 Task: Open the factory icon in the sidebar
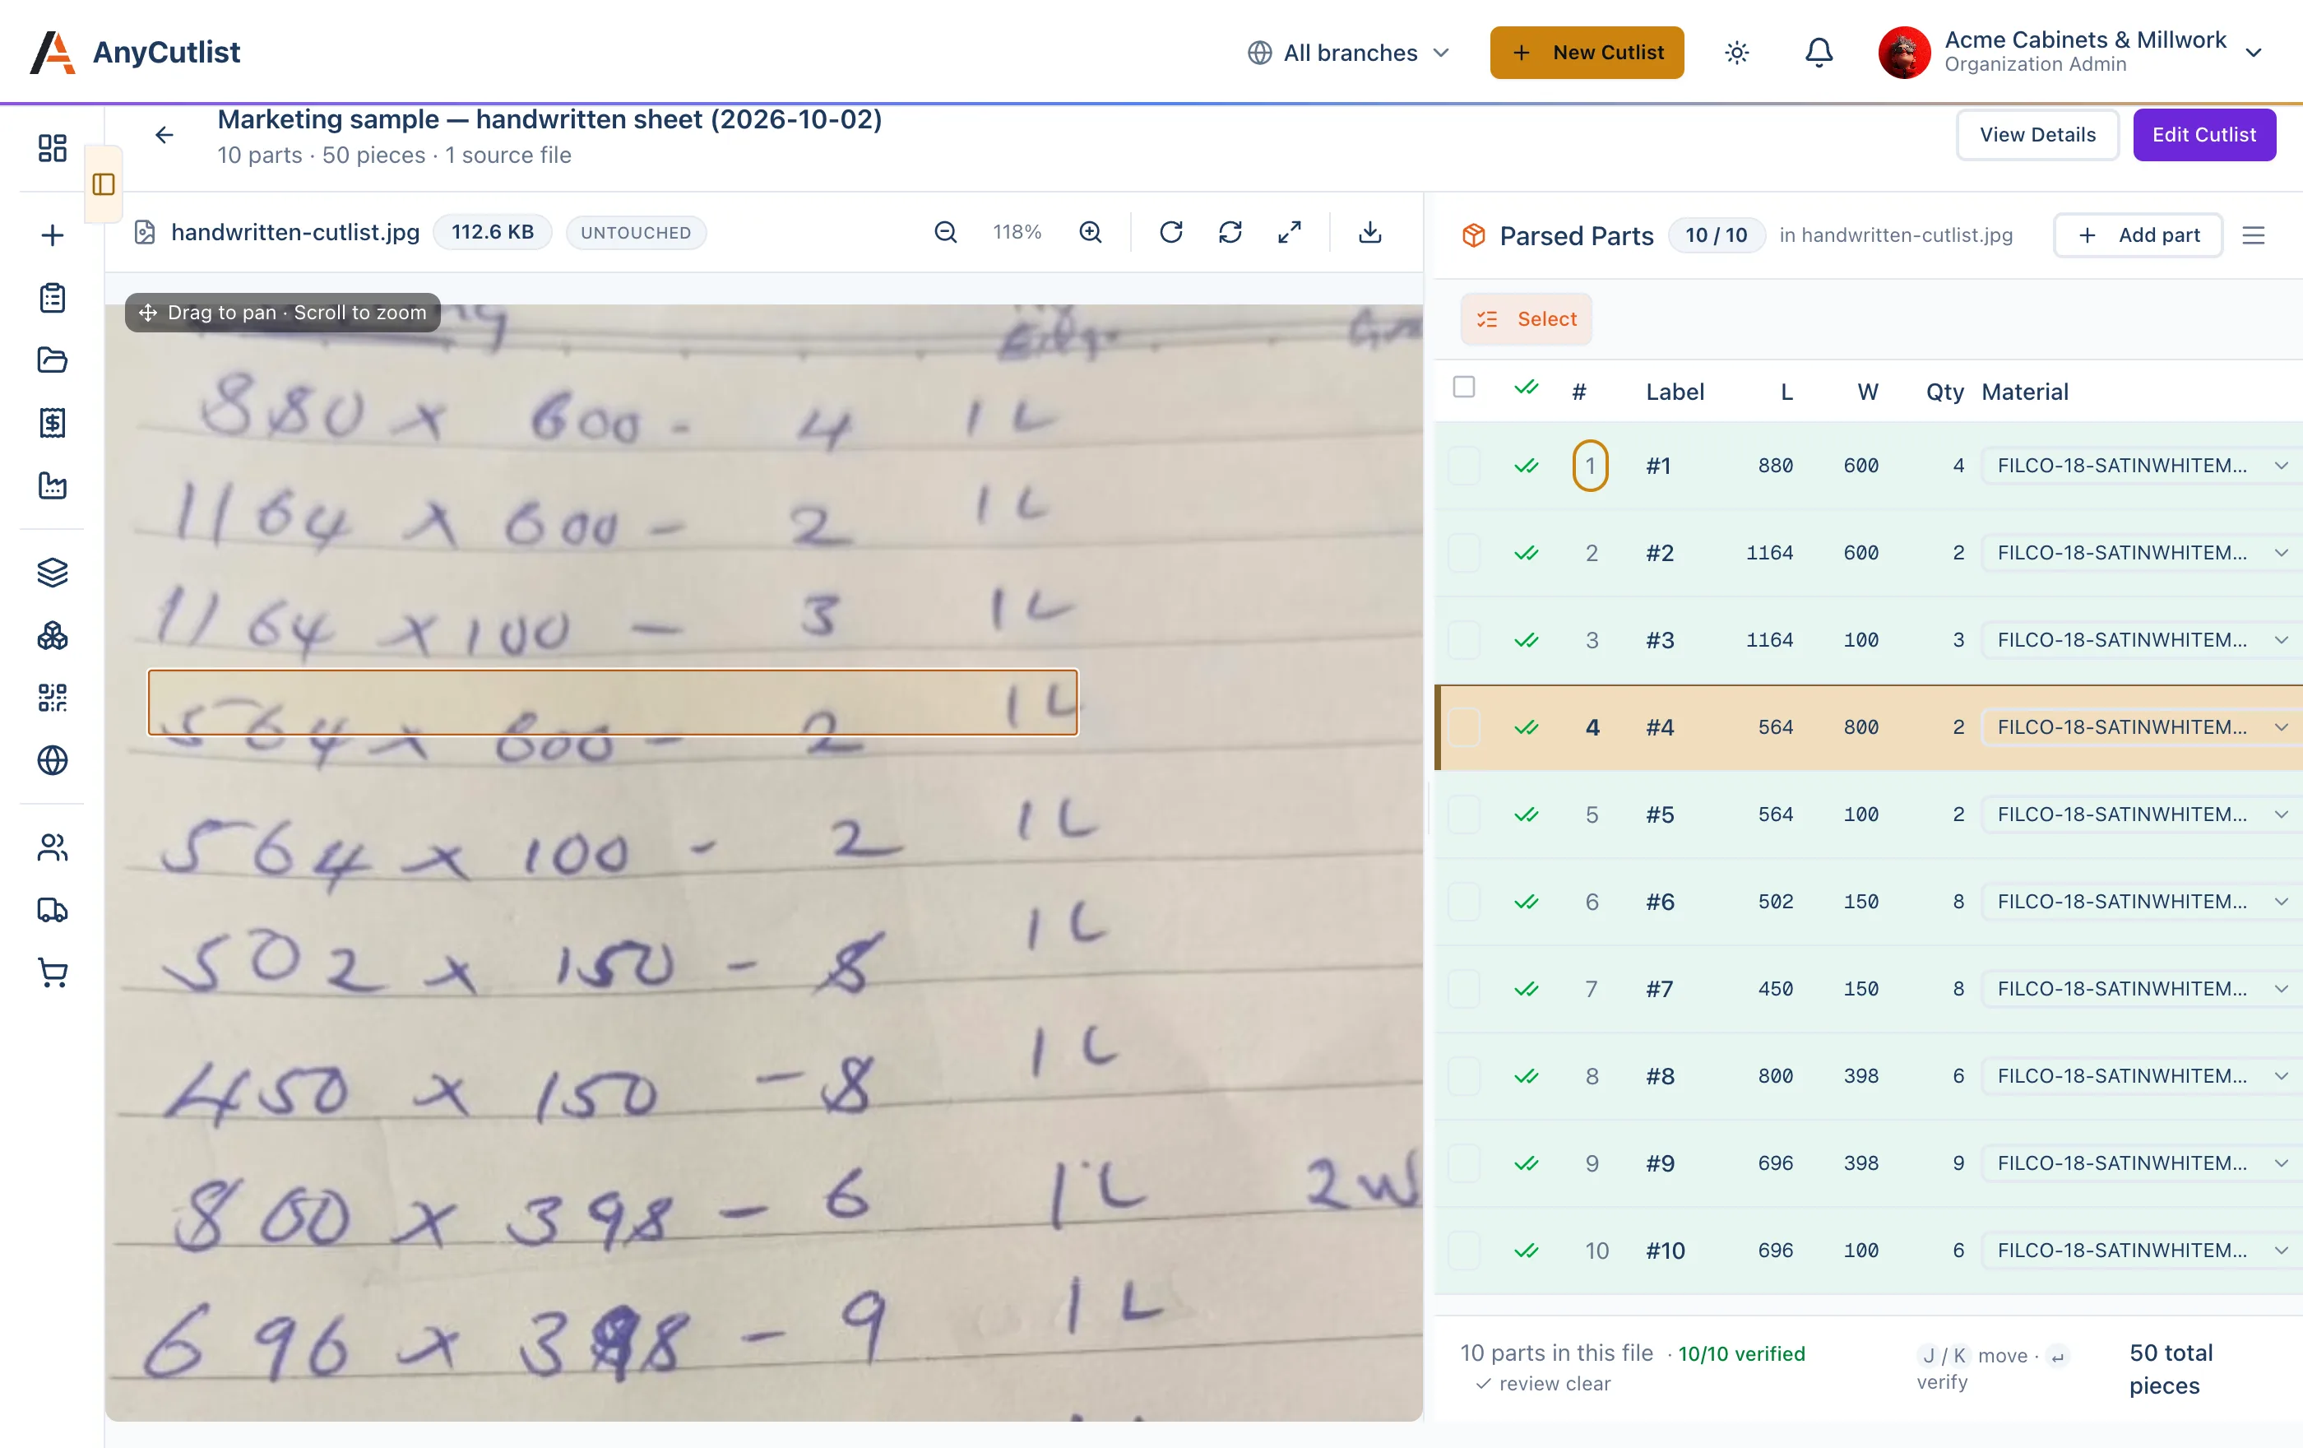pyautogui.click(x=52, y=486)
